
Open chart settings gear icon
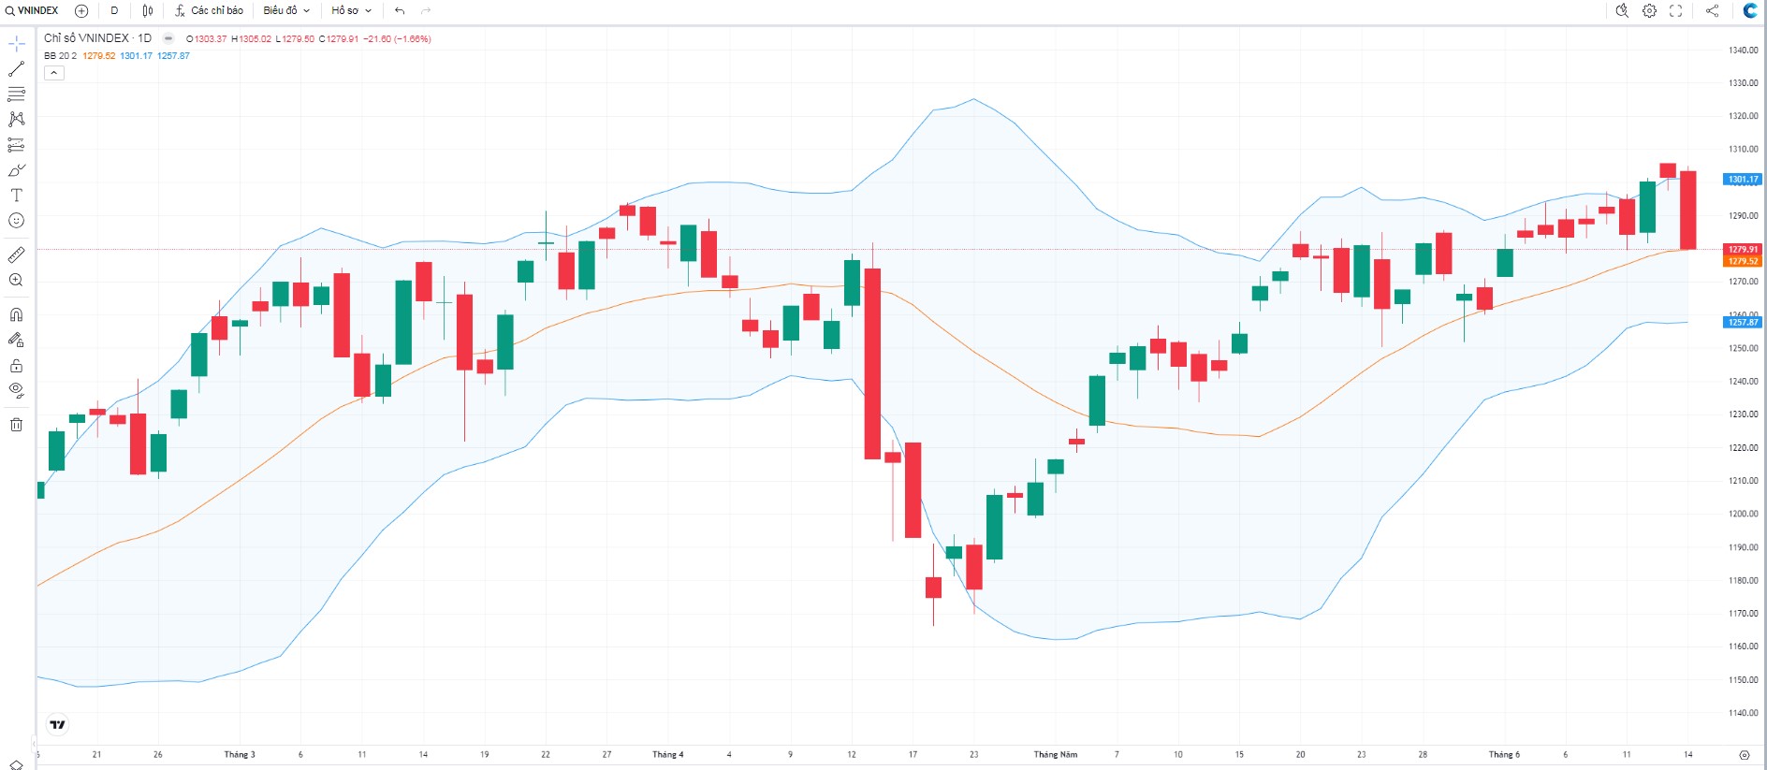(x=1649, y=10)
